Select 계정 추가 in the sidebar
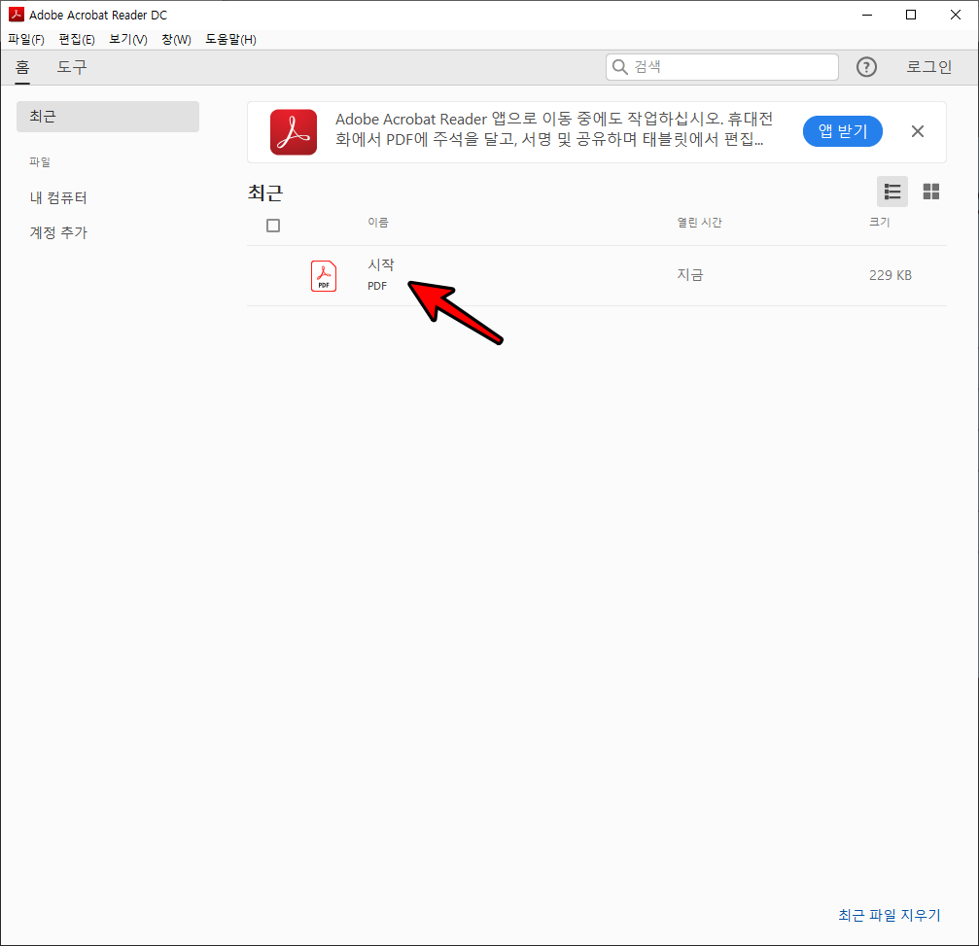The height and width of the screenshot is (946, 979). 58,232
